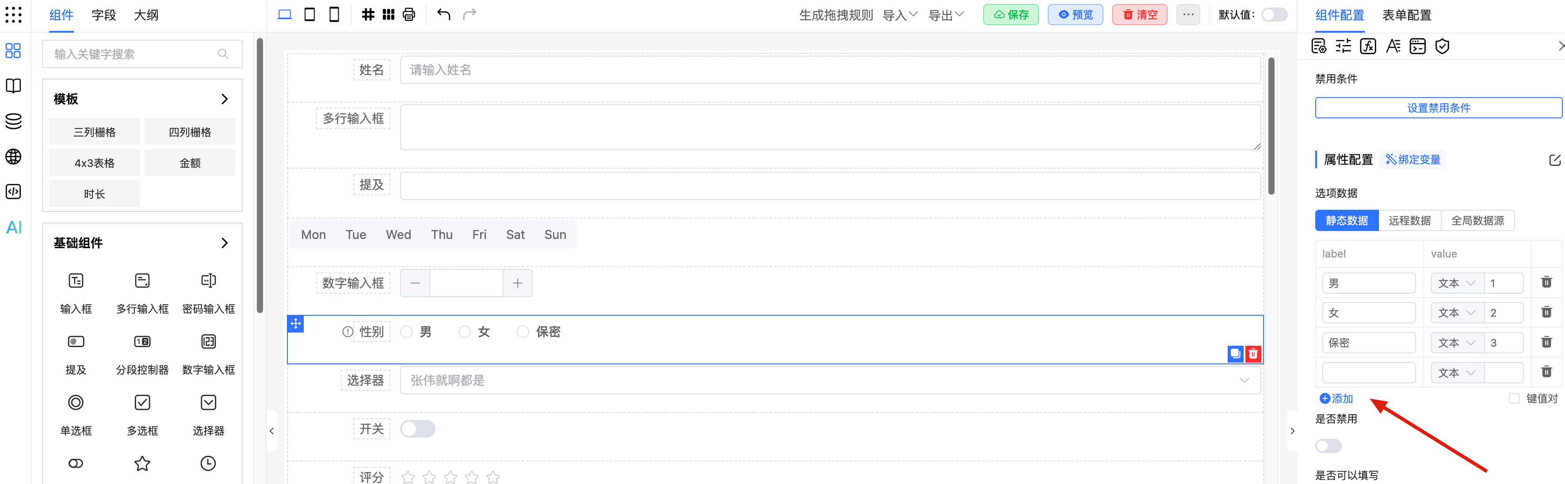The height and width of the screenshot is (484, 1565).
Task: Open the 选择器 dropdown field
Action: point(830,380)
